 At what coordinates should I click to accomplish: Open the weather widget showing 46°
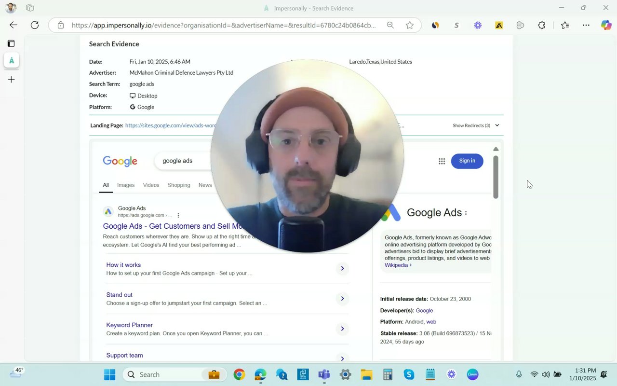click(x=16, y=372)
